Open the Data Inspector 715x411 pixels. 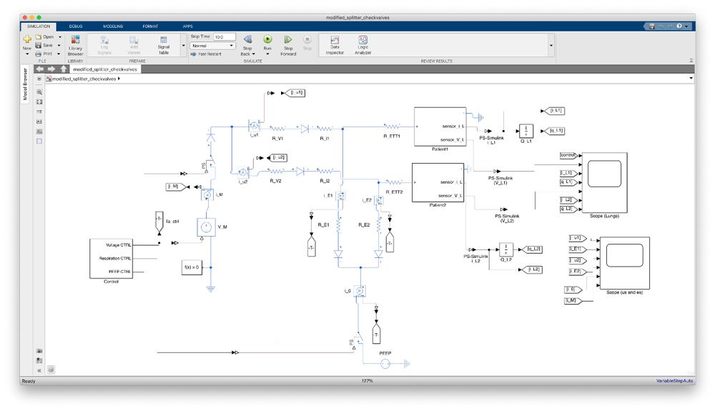335,40
